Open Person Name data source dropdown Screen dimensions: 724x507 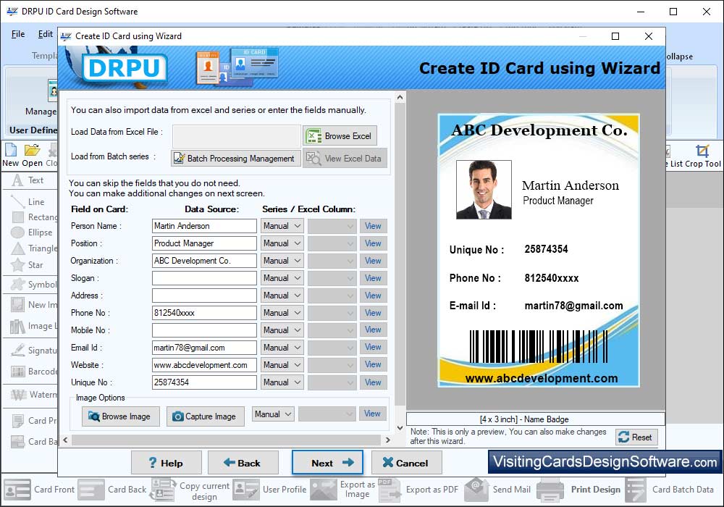coord(282,226)
